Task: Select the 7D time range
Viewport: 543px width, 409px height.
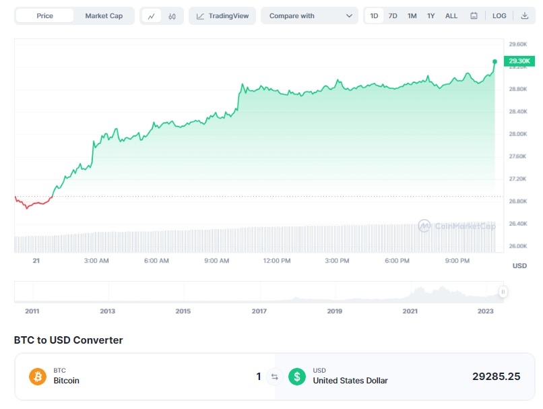Action: click(393, 16)
